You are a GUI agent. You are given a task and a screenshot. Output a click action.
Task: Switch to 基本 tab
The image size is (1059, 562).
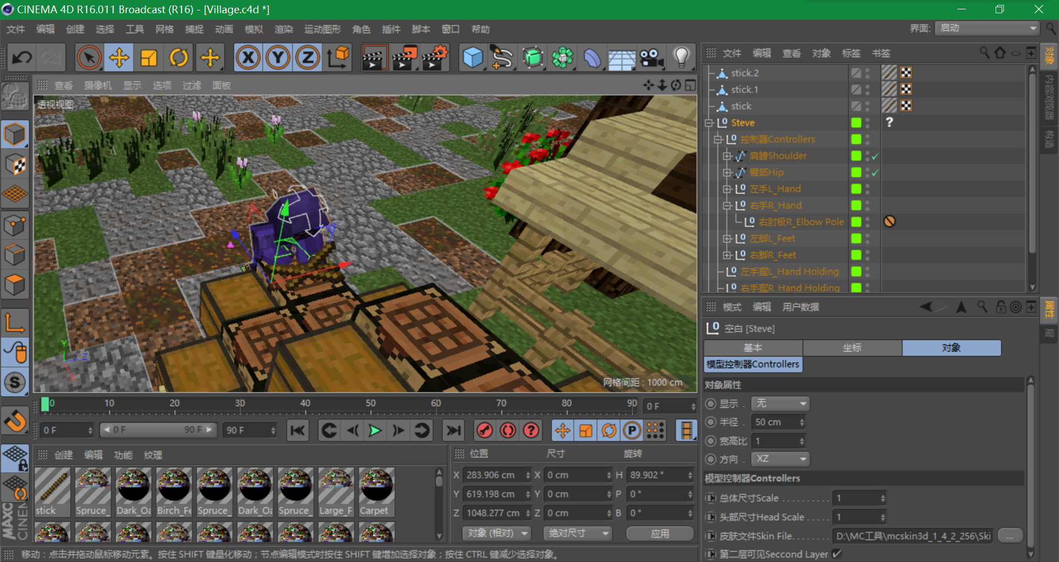[753, 348]
